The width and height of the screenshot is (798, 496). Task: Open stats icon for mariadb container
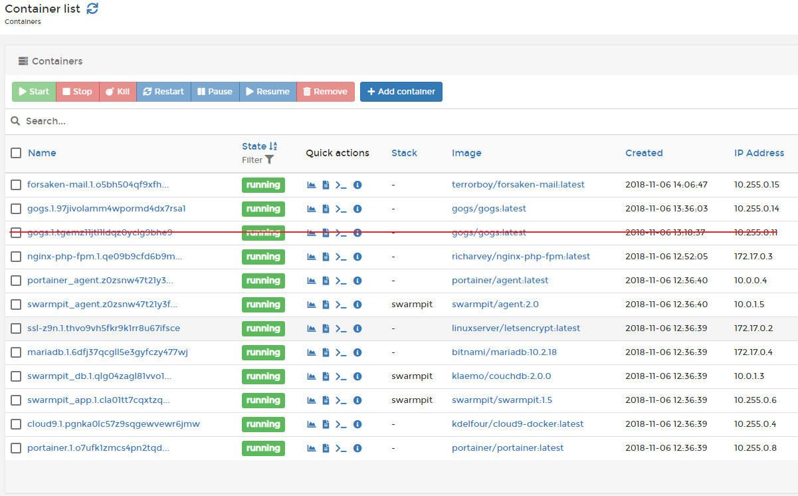click(x=311, y=352)
